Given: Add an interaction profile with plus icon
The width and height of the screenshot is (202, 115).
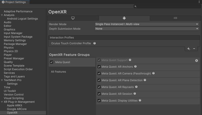Looking at the screenshot, I should pyautogui.click(x=188, y=49).
